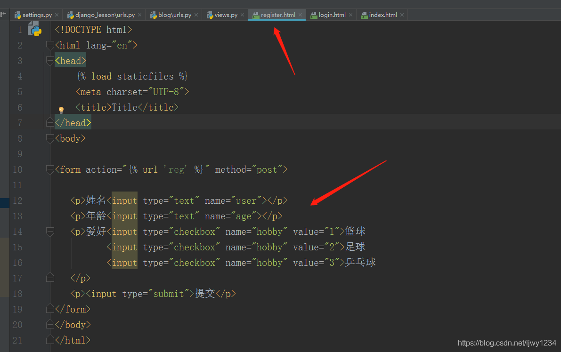Click the 爱好 label text on line 14
The width and height of the screenshot is (561, 352).
96,231
